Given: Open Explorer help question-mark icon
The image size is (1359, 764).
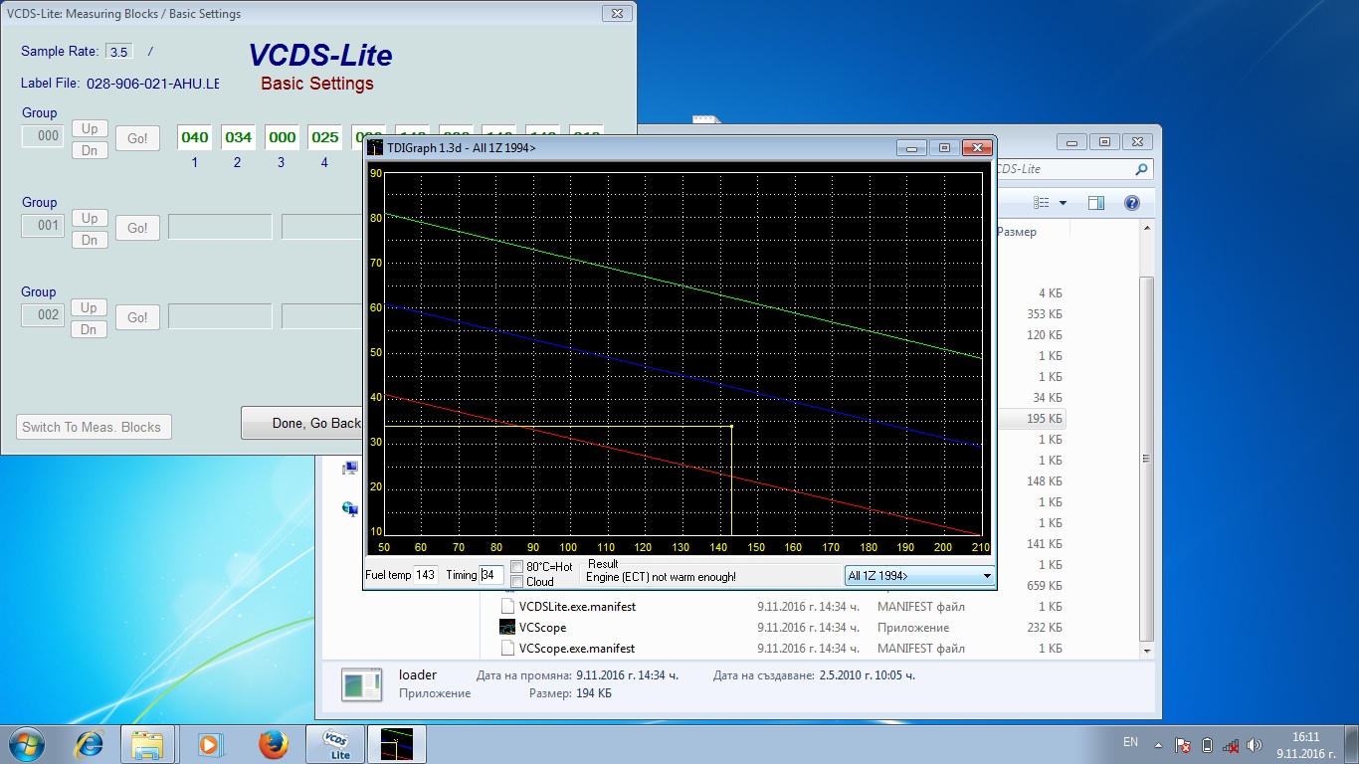Looking at the screenshot, I should pos(1131,203).
